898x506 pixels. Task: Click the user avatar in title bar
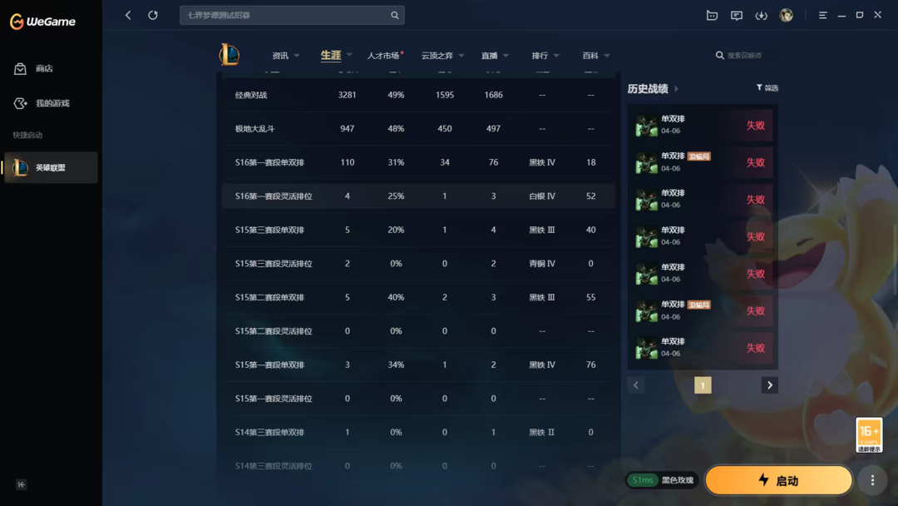tap(786, 15)
